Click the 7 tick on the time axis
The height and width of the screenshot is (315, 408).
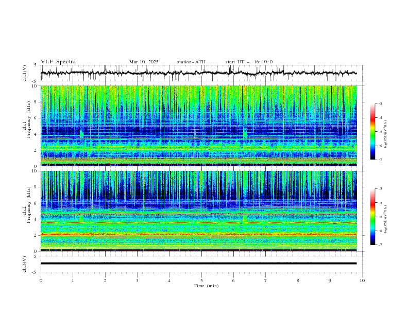point(266,281)
